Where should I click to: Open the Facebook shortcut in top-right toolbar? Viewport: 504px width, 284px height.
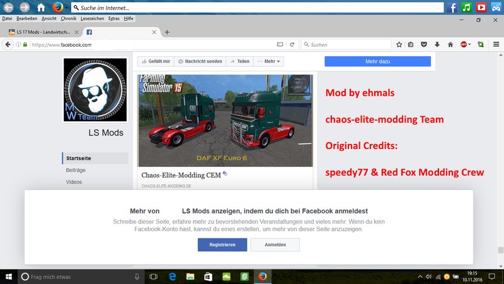click(x=452, y=8)
